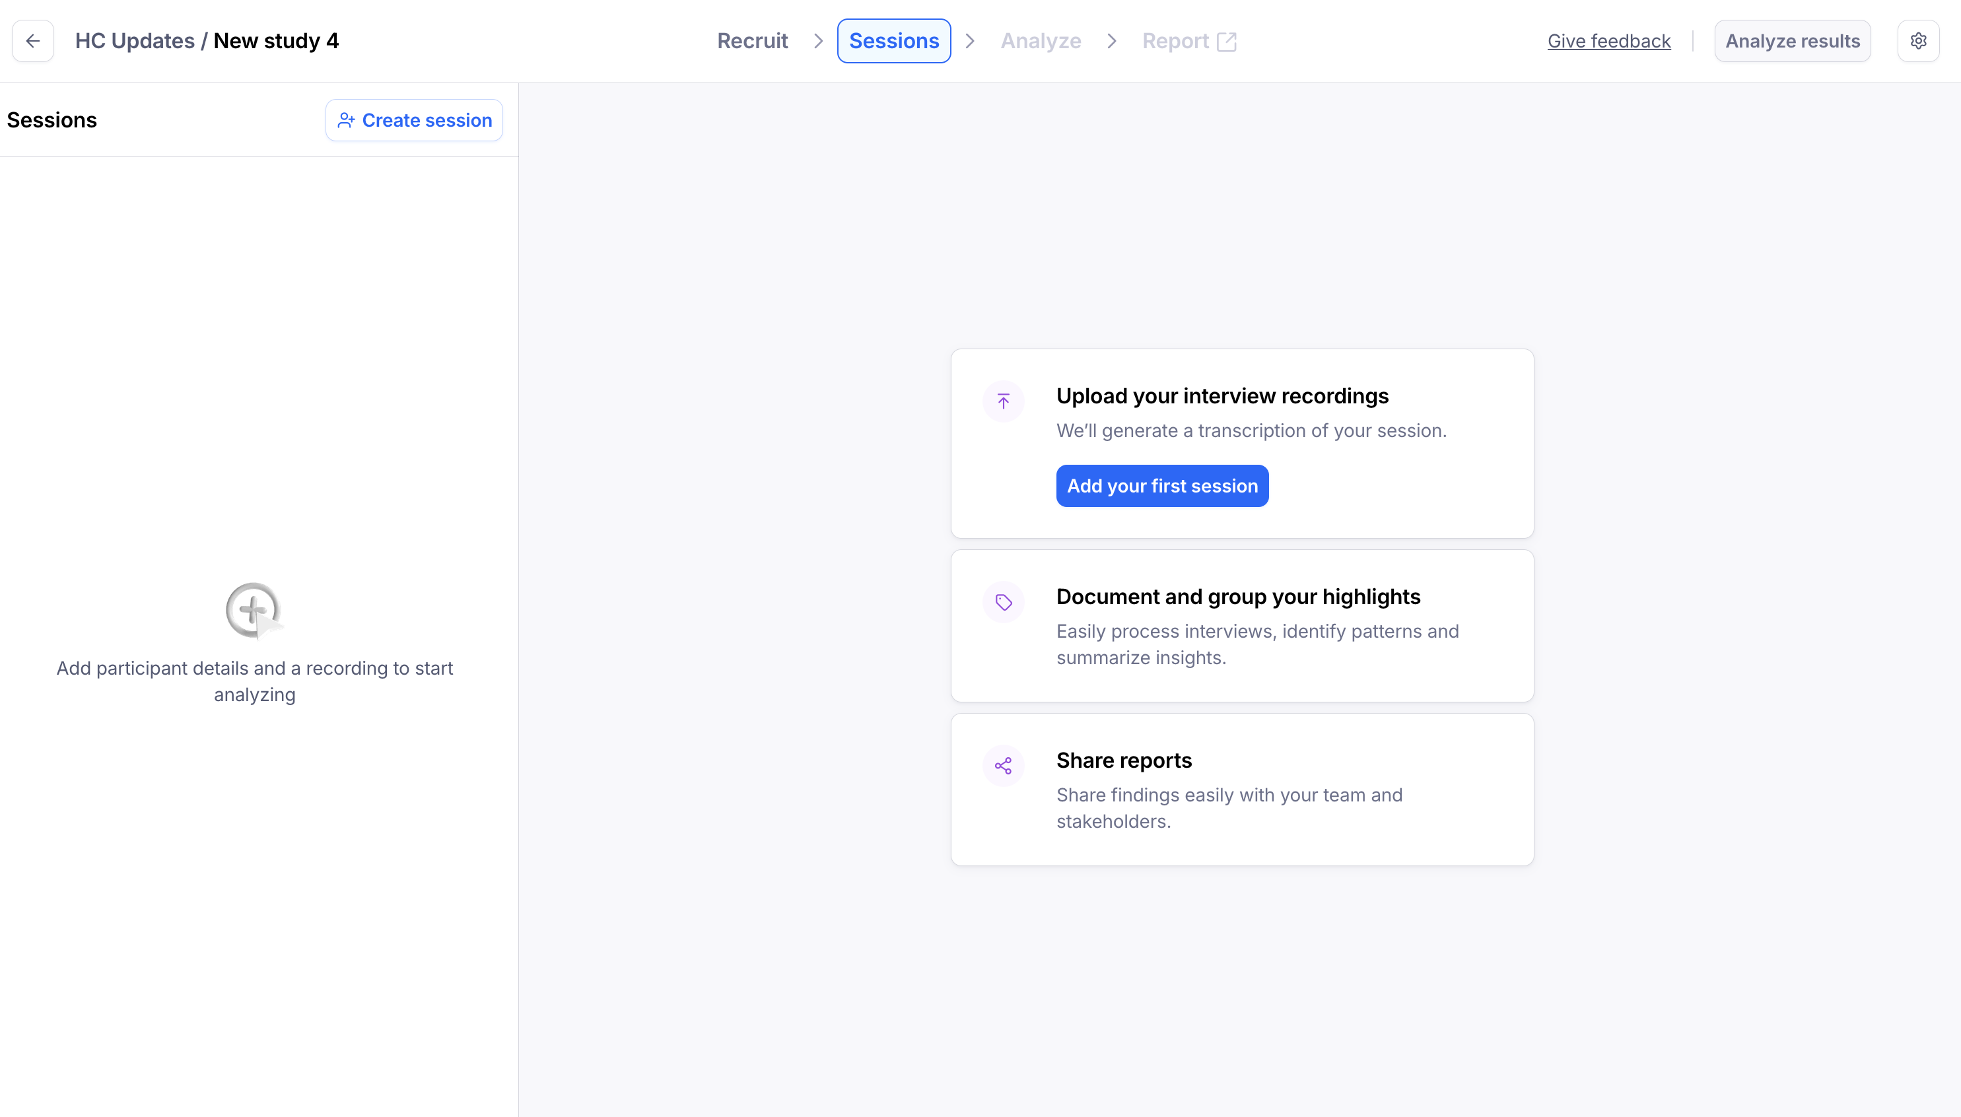Click the chevron after Recruit

(x=818, y=41)
